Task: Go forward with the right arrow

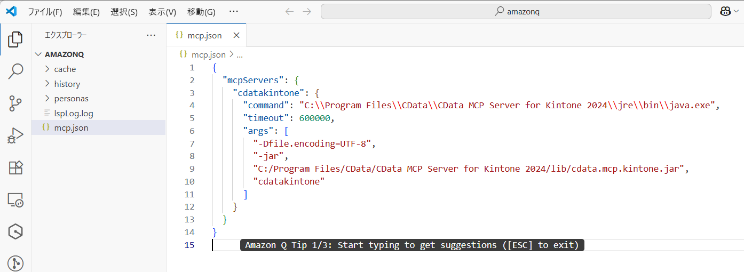Action: pyautogui.click(x=307, y=11)
